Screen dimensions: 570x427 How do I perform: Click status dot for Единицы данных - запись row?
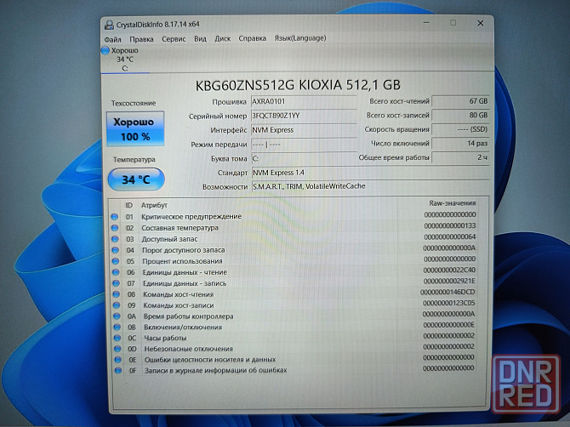tap(116, 283)
